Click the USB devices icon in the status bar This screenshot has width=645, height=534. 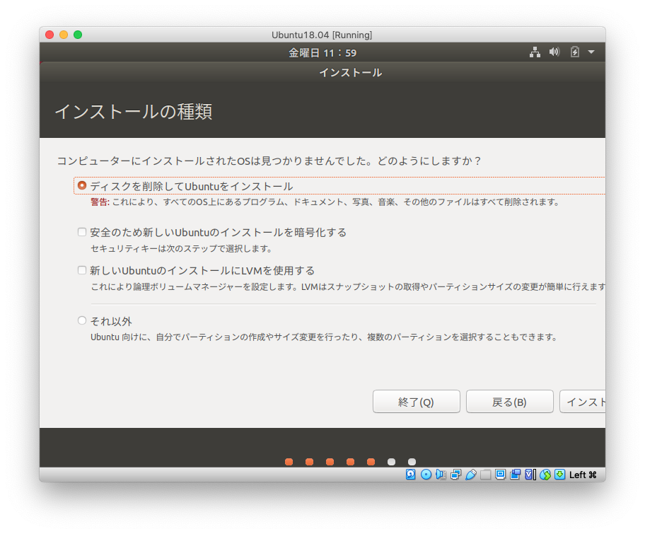pos(471,475)
